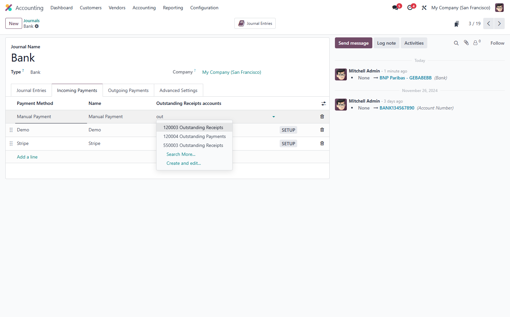Go to the next record arrow

pos(499,23)
